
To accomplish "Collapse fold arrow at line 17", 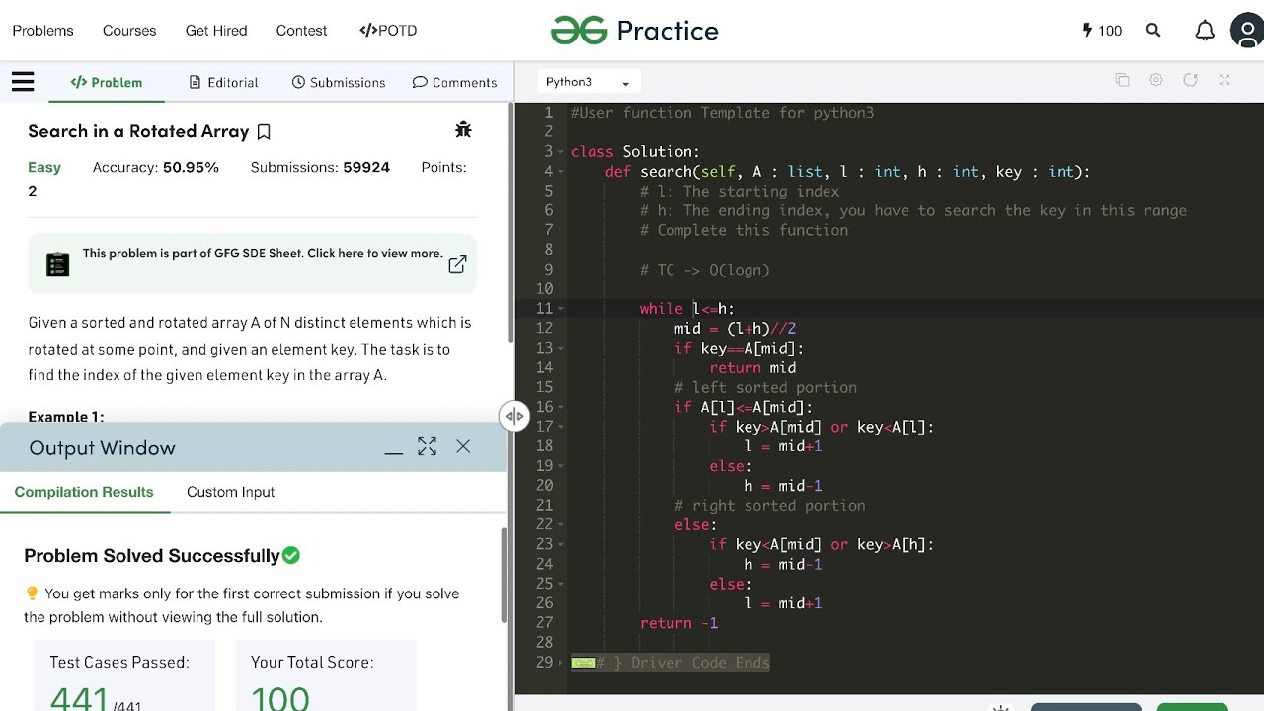I will pos(561,427).
